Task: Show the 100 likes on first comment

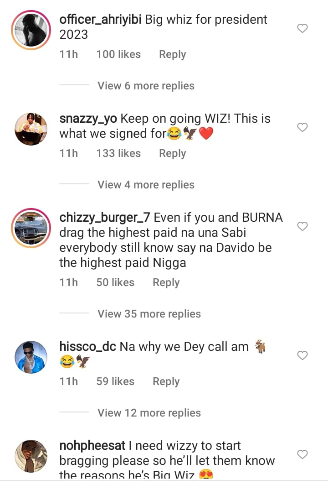Action: coord(118,54)
